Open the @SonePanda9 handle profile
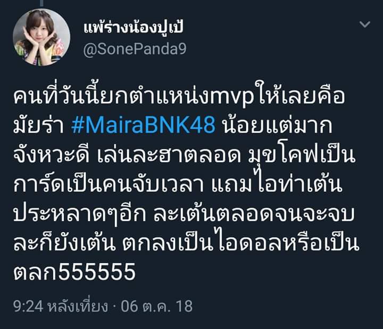Image resolution: width=383 pixels, height=329 pixels. 135,49
